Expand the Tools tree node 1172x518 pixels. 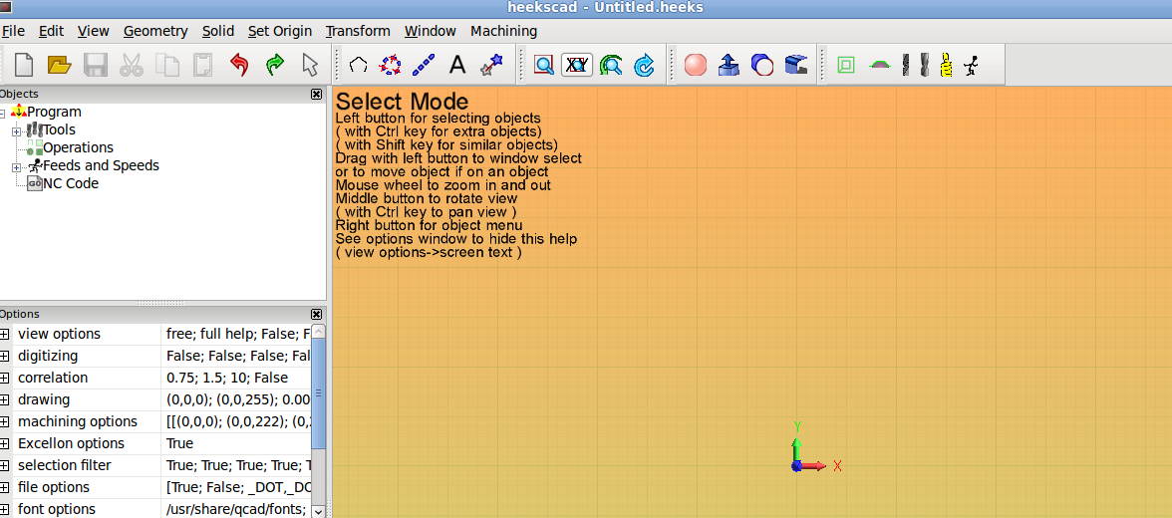tap(16, 130)
